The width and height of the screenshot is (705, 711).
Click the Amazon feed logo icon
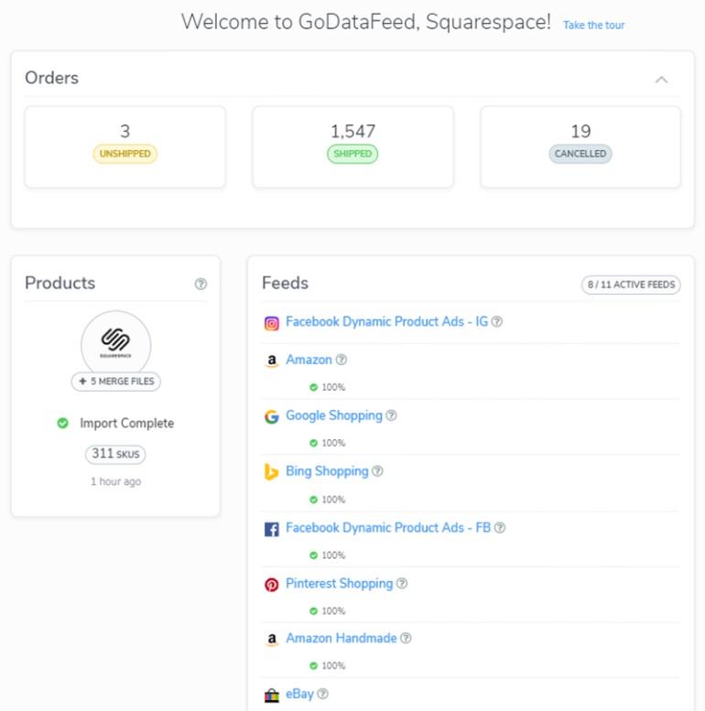(x=272, y=361)
